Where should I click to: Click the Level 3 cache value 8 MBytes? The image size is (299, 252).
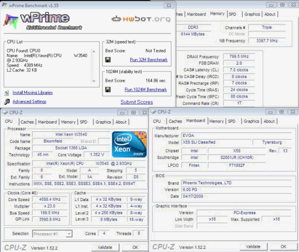[x=109, y=219]
